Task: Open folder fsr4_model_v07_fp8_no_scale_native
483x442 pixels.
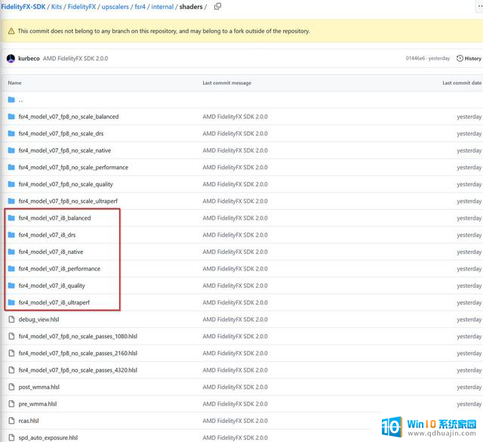Action: 65,150
